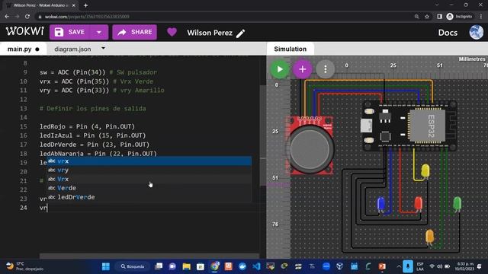Toggle browser side panel icon

[x=439, y=17]
